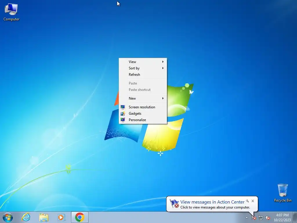This screenshot has height=223, width=297.
Task: Click the Screen resolution monitor icon
Action: 123,107
